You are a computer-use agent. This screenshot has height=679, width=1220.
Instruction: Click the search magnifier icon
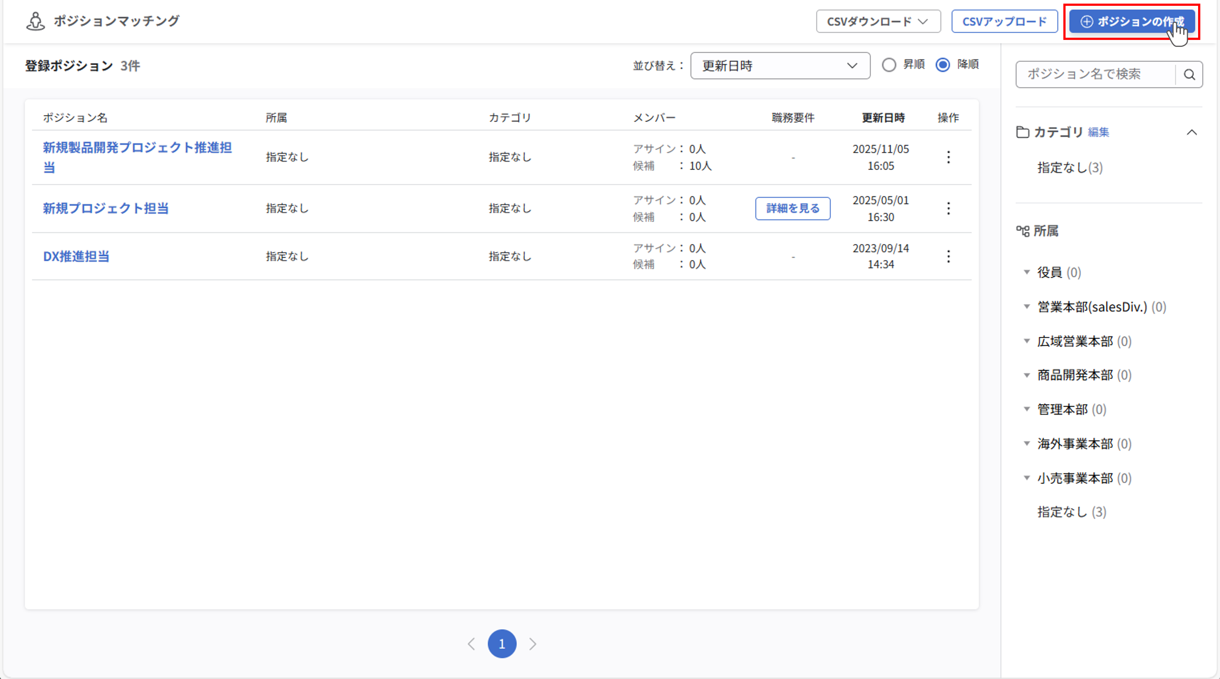pos(1189,74)
